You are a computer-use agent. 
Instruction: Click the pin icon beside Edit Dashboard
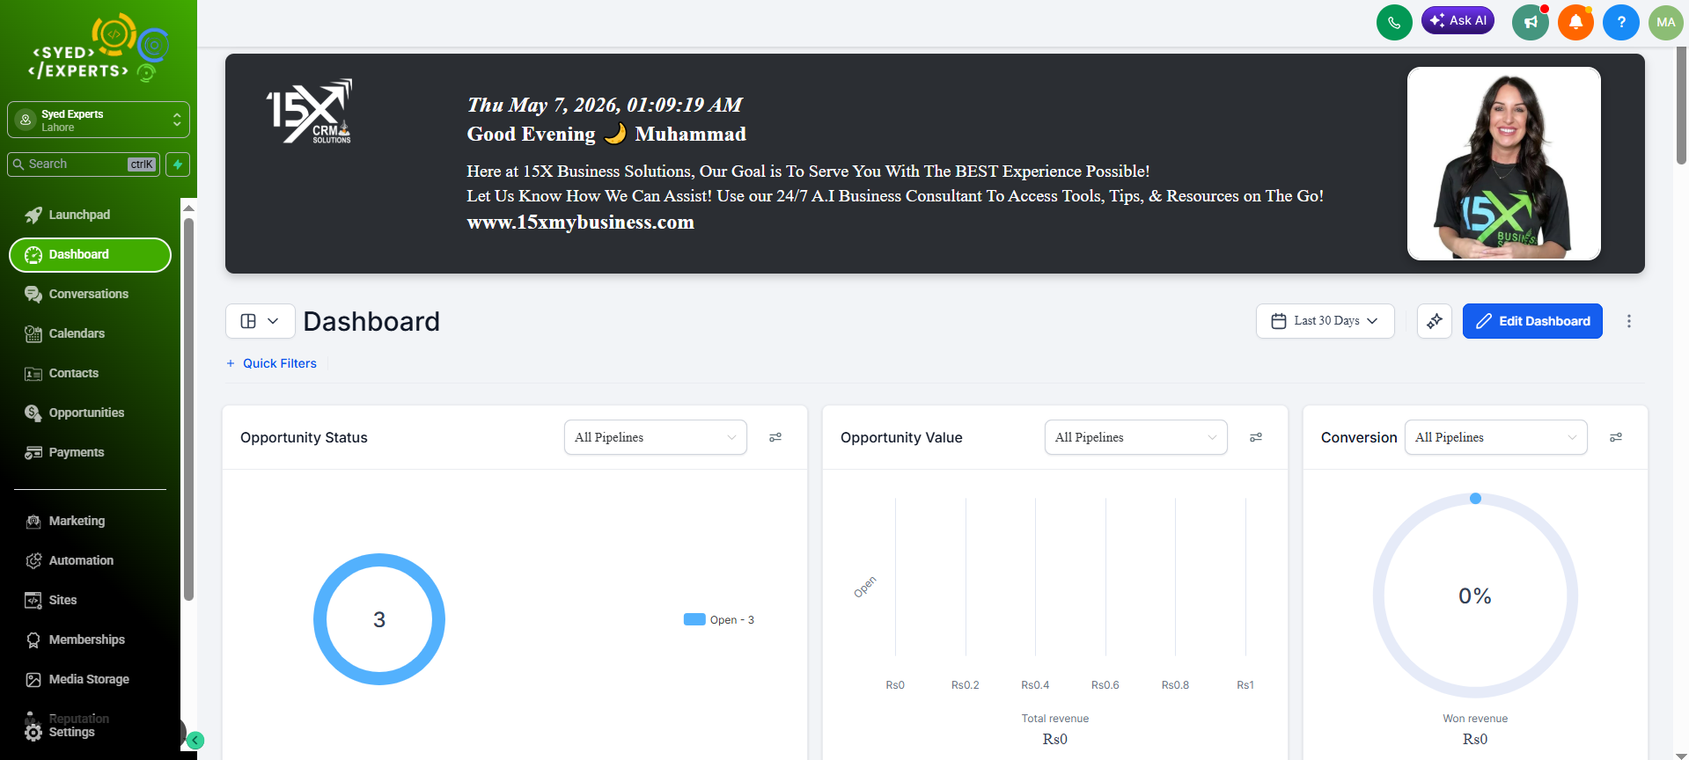[1435, 321]
